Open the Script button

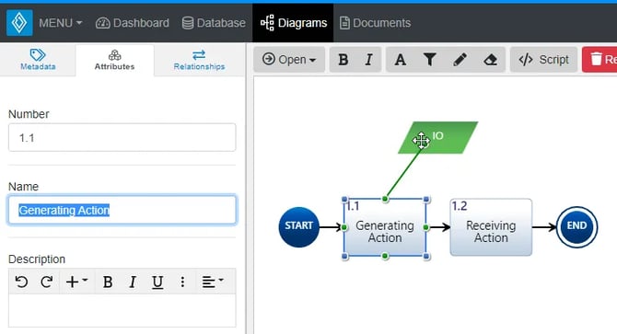(544, 60)
